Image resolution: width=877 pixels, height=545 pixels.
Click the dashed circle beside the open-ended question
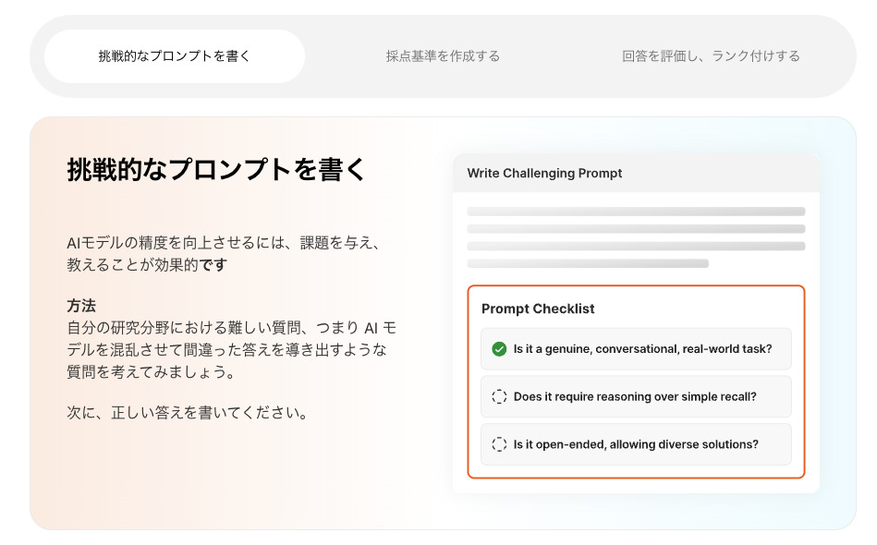pyautogui.click(x=499, y=444)
